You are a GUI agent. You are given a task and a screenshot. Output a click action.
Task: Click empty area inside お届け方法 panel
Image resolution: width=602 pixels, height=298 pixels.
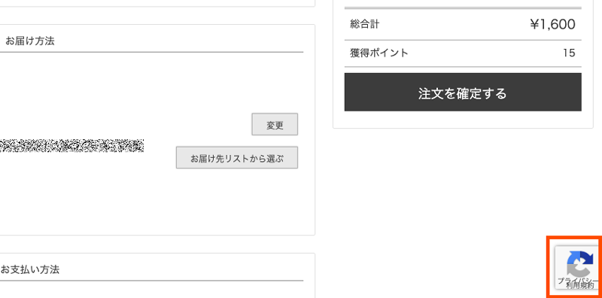tap(115, 84)
